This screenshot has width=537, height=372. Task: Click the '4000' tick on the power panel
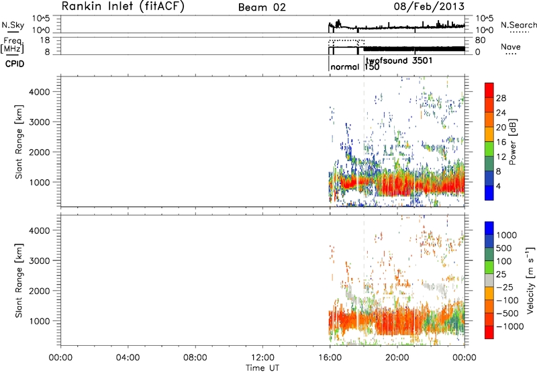[39, 92]
